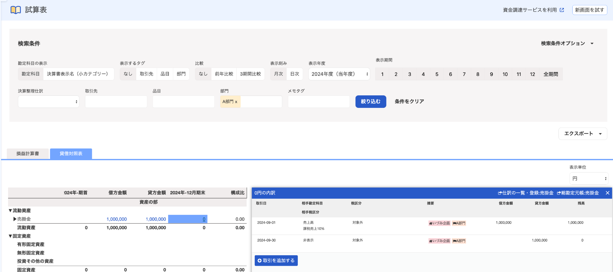
Task: Click 条件をクリア
Action: [409, 102]
